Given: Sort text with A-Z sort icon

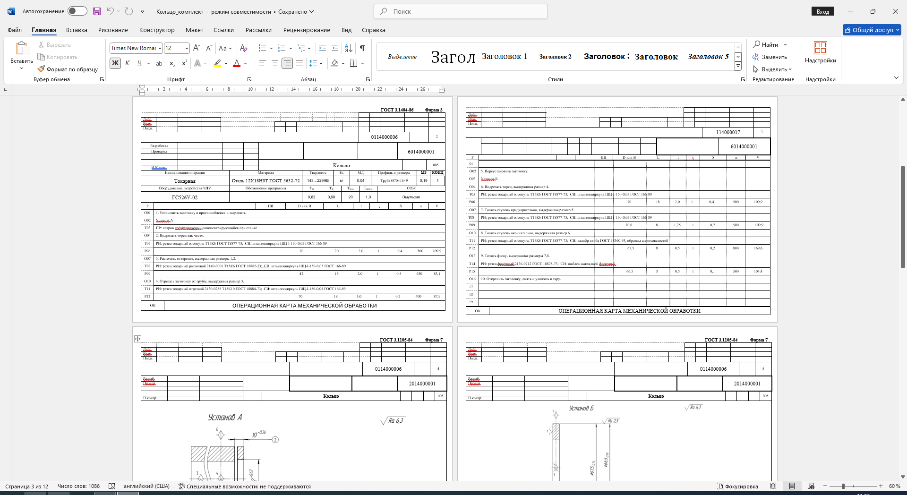Looking at the screenshot, I should (x=349, y=48).
